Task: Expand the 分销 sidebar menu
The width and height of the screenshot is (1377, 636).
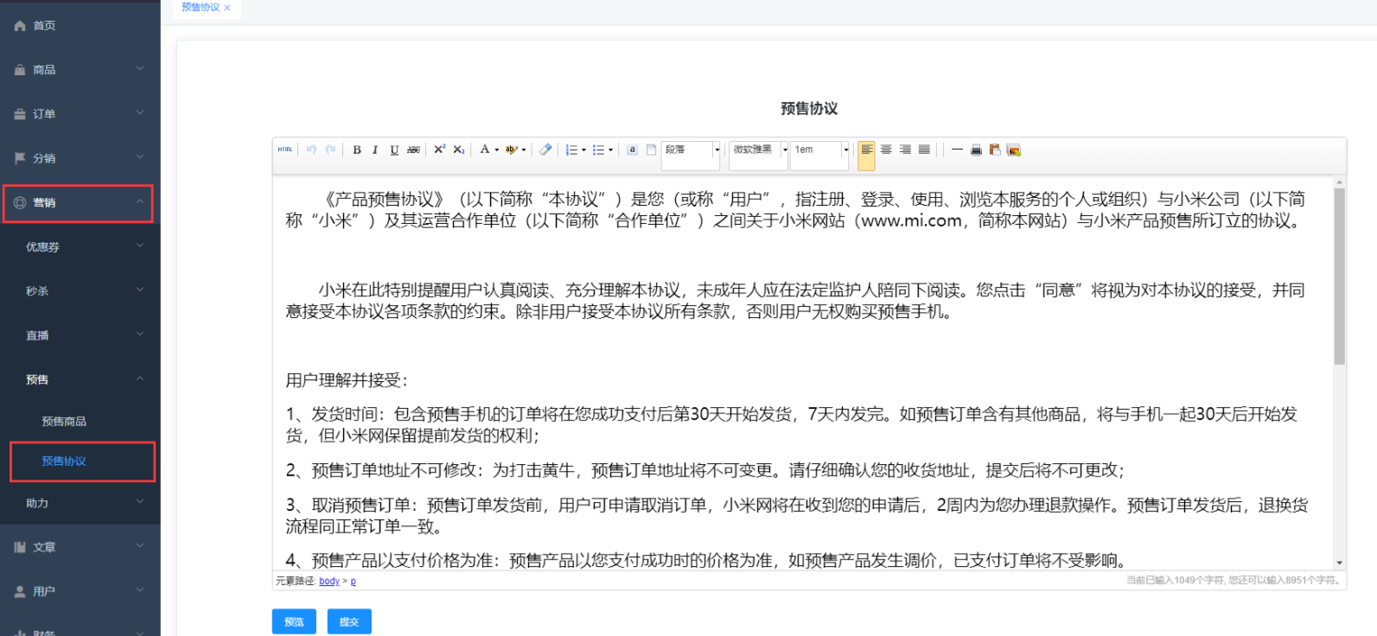Action: click(x=80, y=158)
